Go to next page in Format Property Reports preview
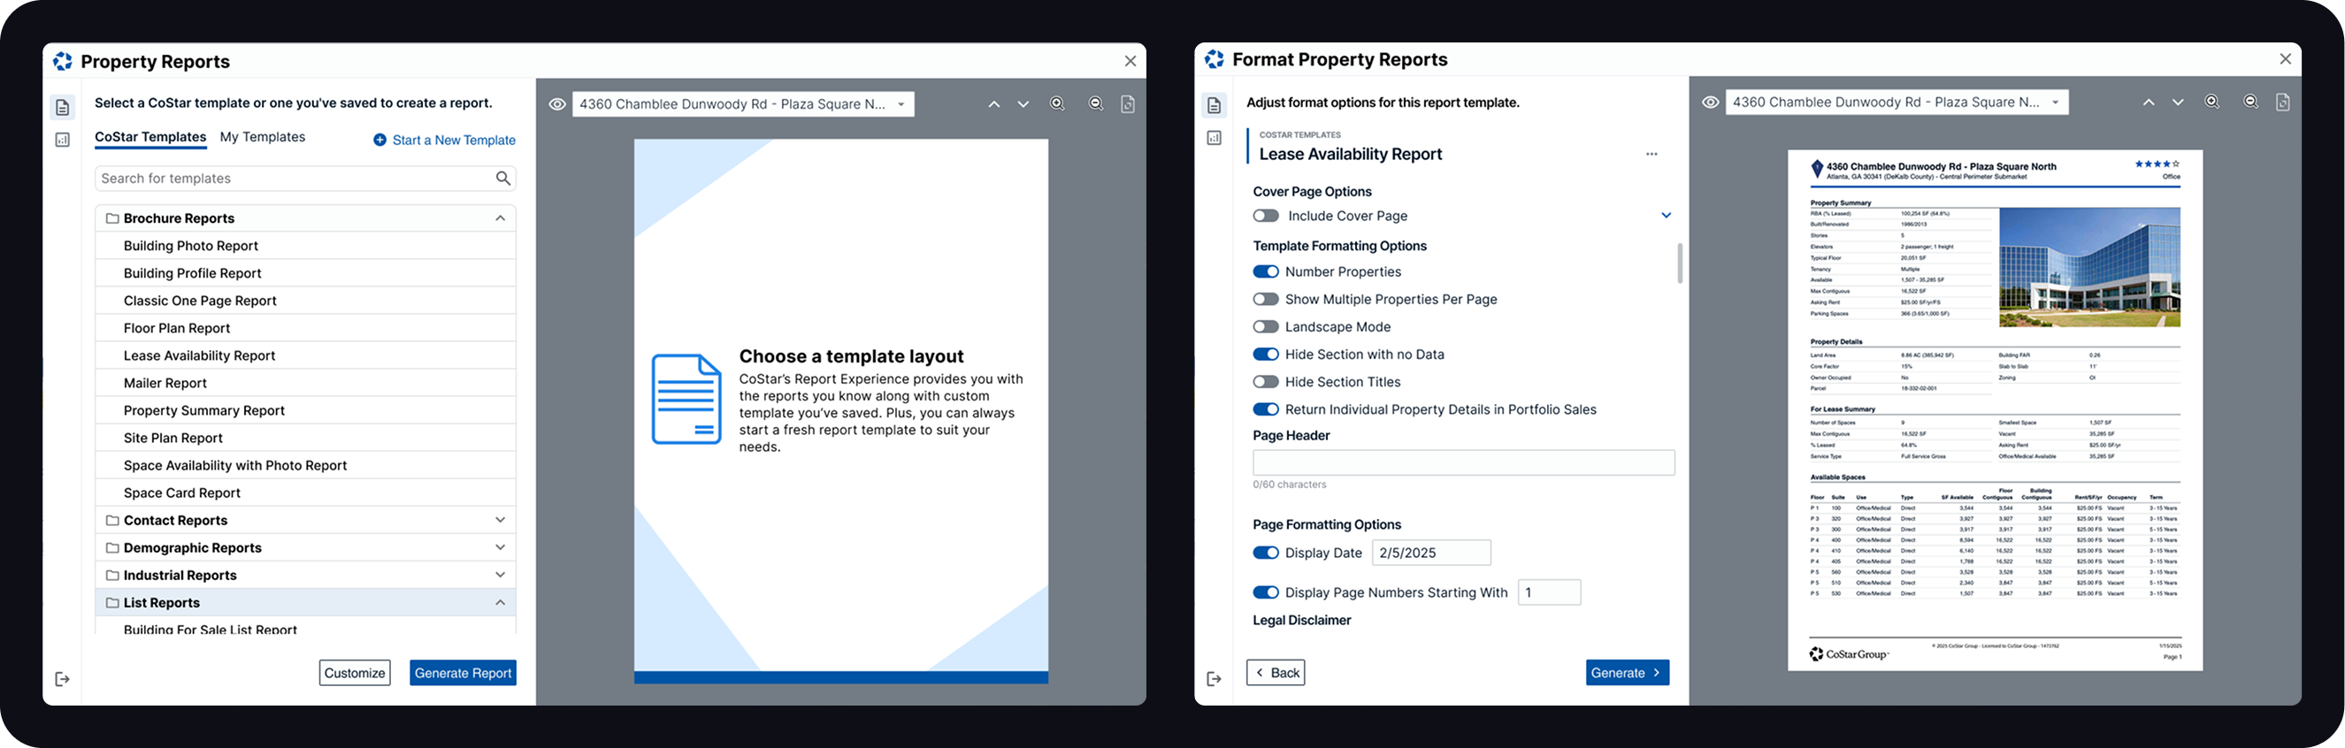 click(2178, 102)
